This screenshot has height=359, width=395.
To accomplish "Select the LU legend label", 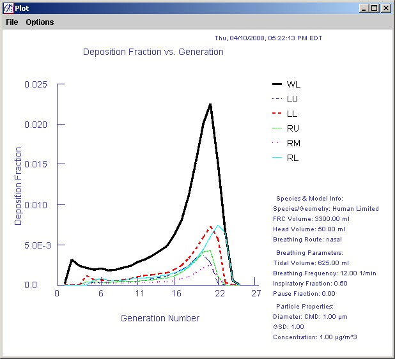I will pyautogui.click(x=292, y=99).
